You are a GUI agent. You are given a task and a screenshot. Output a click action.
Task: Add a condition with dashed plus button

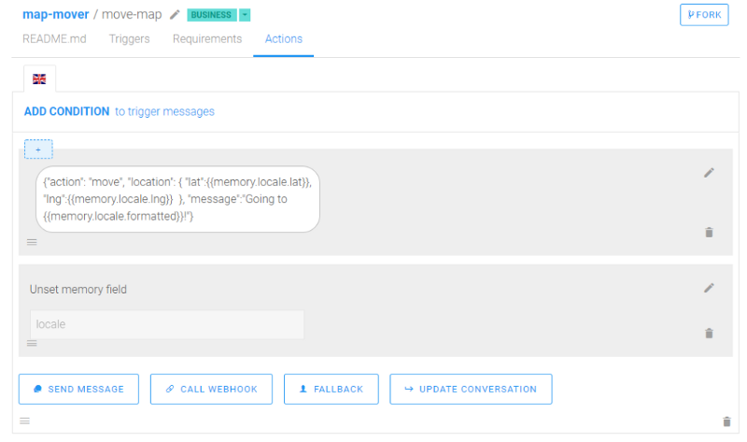pos(38,150)
